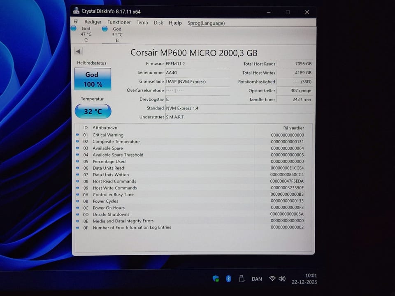Click the previous disk arrow button

78,51
